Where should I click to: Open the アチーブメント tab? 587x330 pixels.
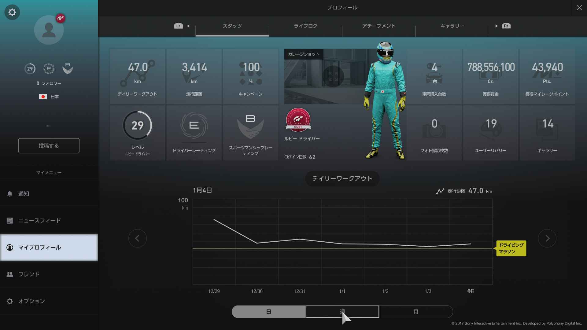tap(379, 26)
